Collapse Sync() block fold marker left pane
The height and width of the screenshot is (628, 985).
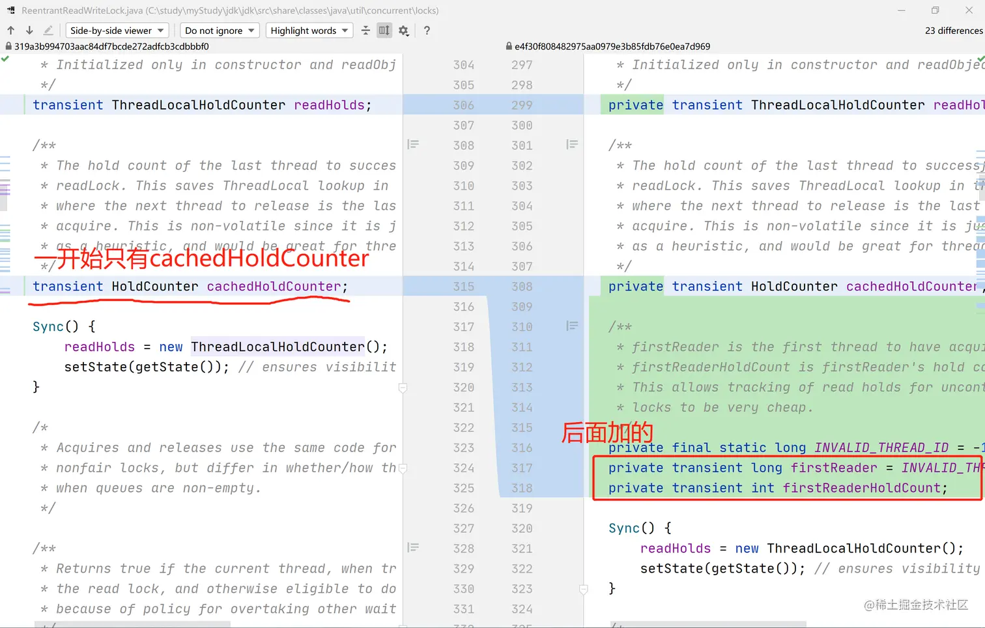[x=403, y=388]
